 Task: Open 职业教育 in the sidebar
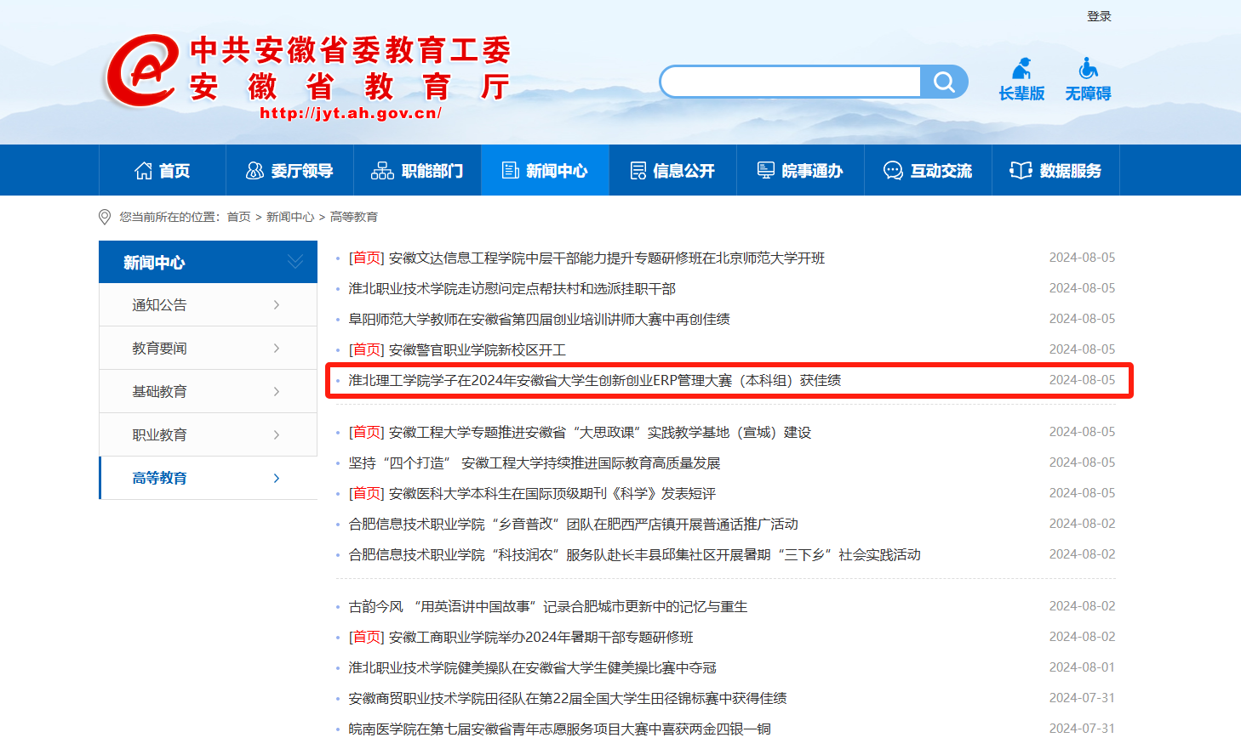click(x=159, y=435)
